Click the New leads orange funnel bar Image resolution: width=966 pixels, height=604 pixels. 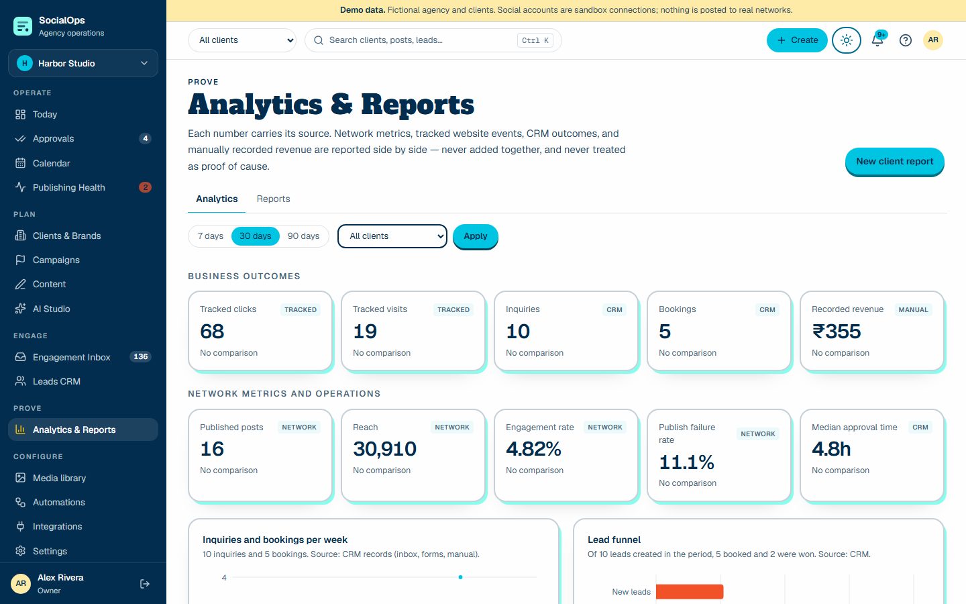coord(690,592)
